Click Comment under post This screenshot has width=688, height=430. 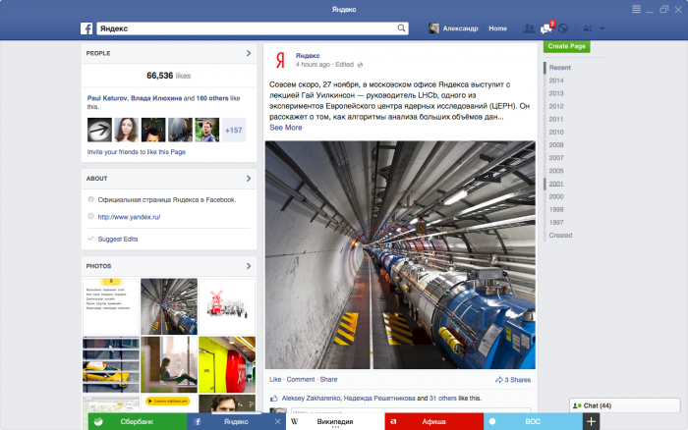[x=301, y=380]
